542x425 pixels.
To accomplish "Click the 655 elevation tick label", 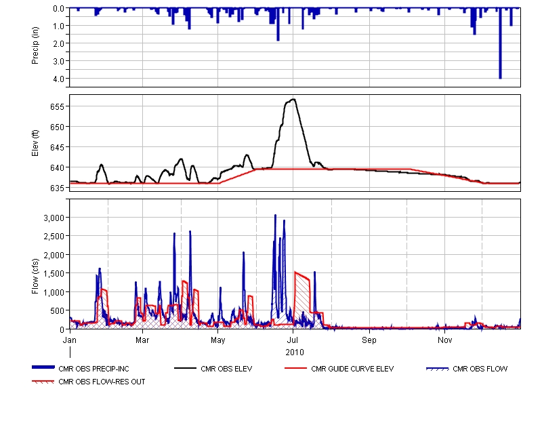I will tap(58, 106).
